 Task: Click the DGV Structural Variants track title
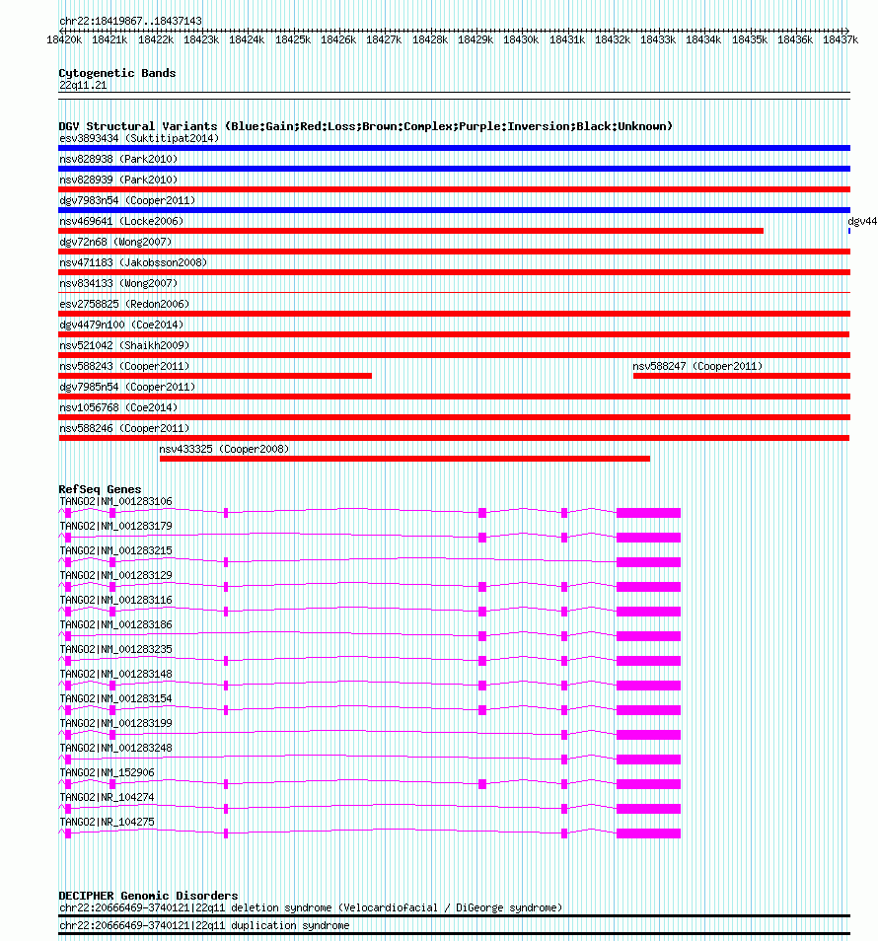(365, 126)
